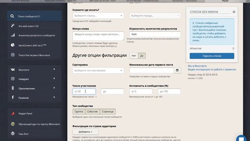The height and width of the screenshot is (141, 250).
Task: Click the participants maximum до field
Action: [112, 91]
